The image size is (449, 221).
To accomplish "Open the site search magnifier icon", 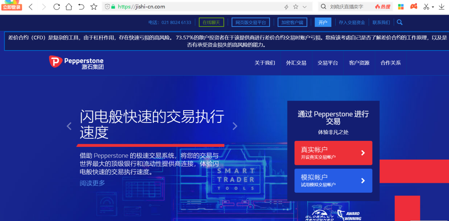I will 400,22.
